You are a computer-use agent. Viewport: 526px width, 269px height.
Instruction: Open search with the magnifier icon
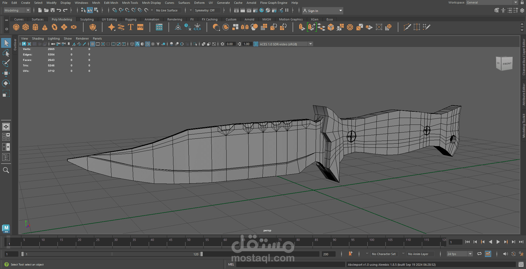point(6,170)
